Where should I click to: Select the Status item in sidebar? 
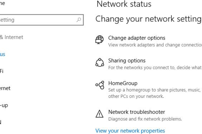click(x=3, y=54)
